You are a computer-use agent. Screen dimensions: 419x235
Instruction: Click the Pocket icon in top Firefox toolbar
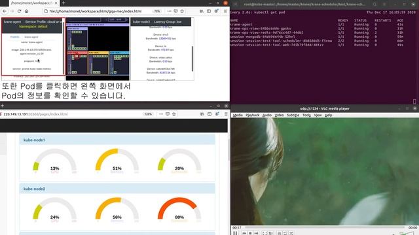click(x=175, y=11)
